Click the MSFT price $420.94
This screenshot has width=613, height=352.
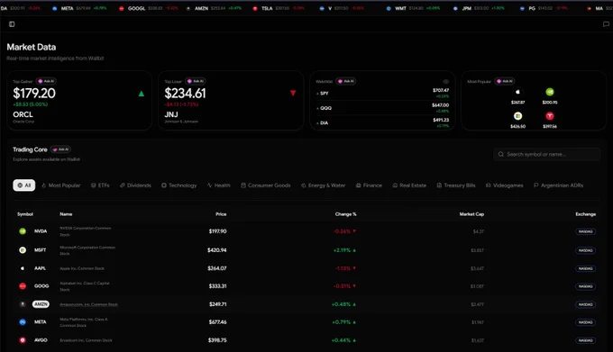pyautogui.click(x=217, y=250)
